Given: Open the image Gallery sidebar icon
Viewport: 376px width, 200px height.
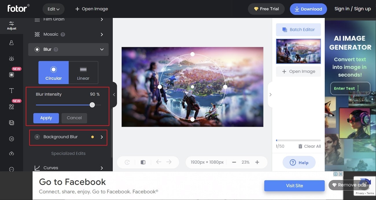Looking at the screenshot, I should coord(12,123).
